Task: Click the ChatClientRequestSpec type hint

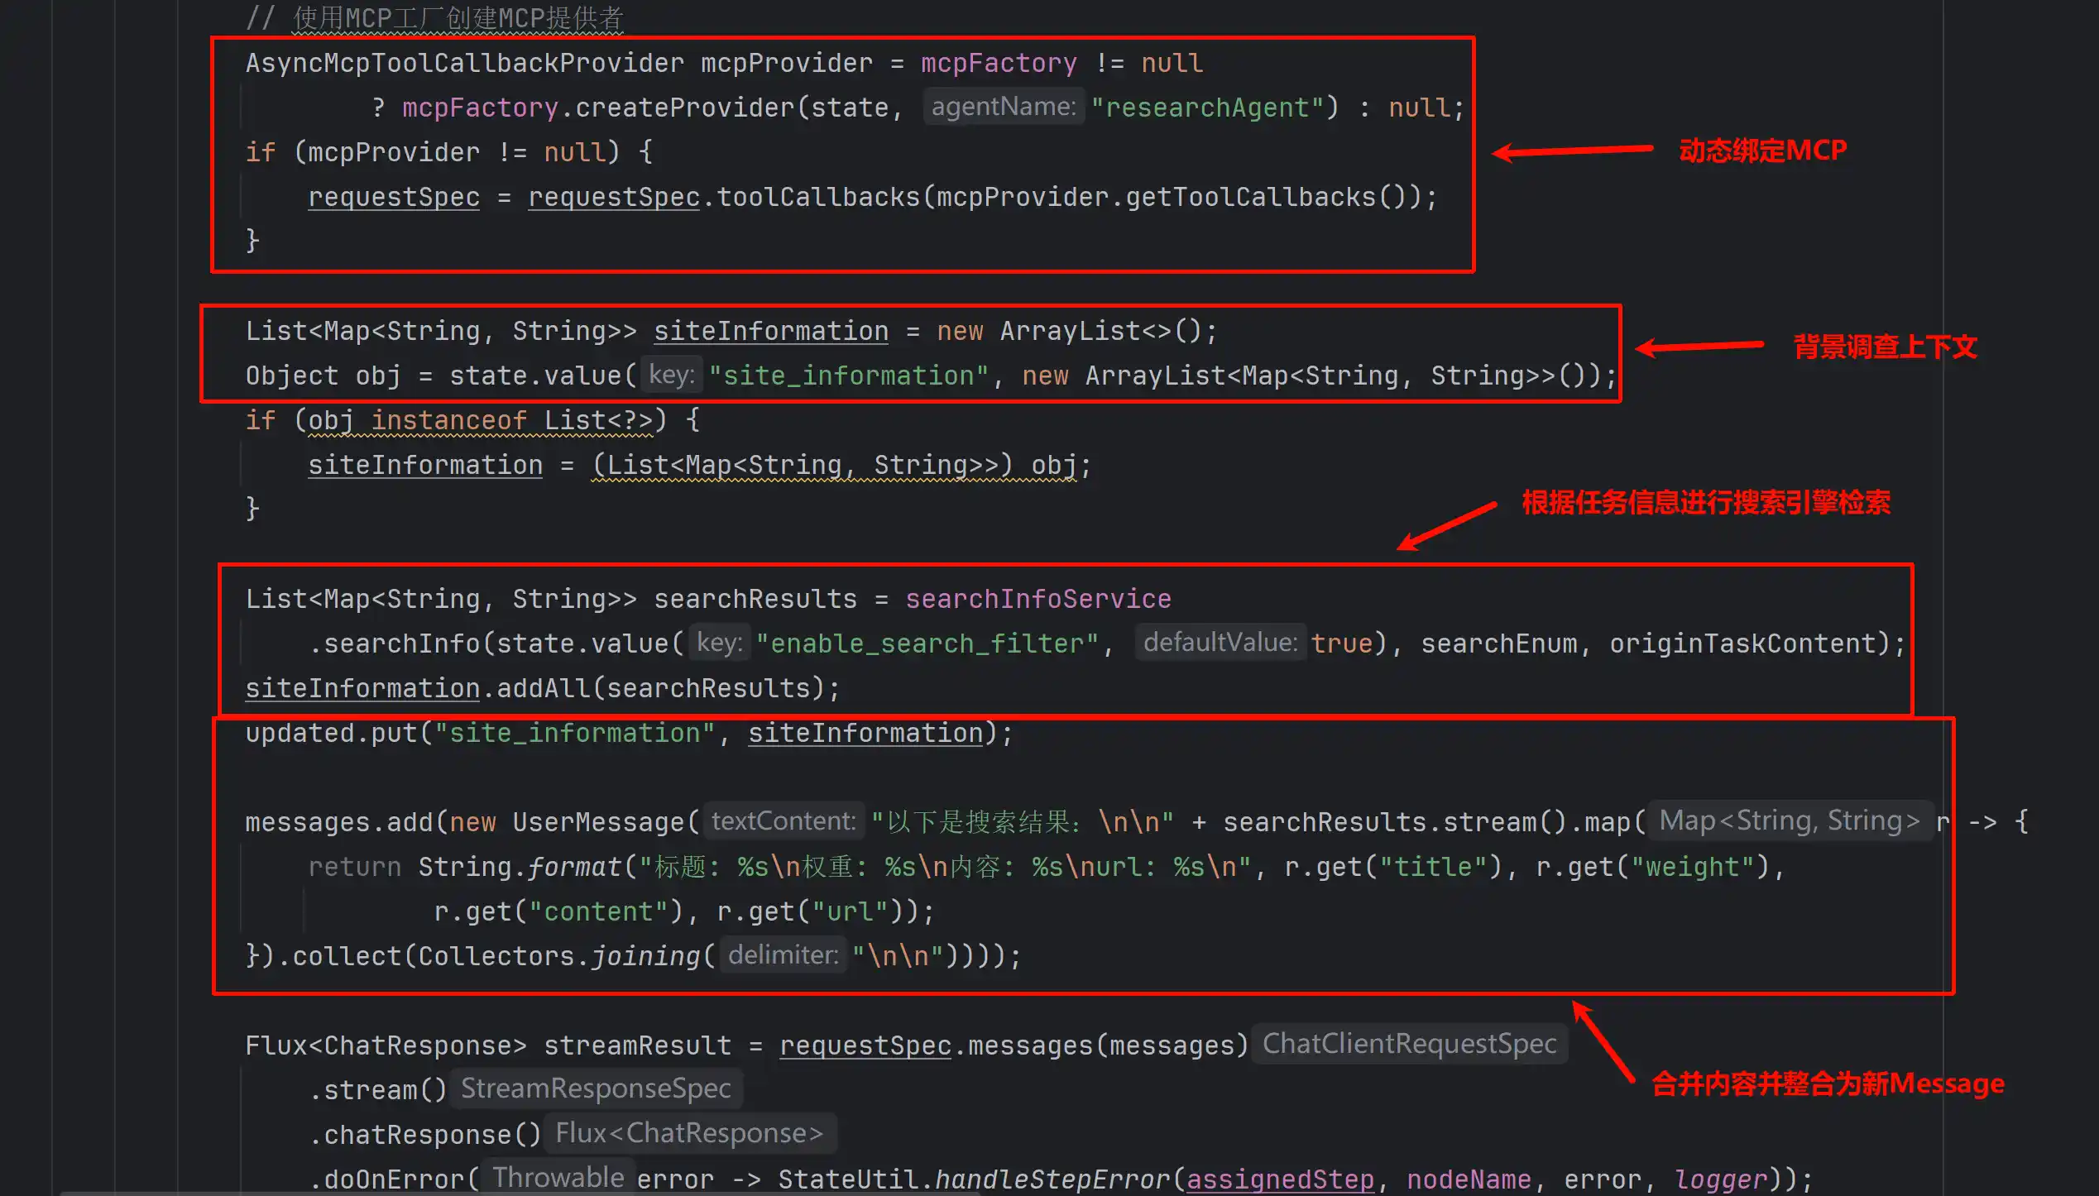Action: (1409, 1044)
